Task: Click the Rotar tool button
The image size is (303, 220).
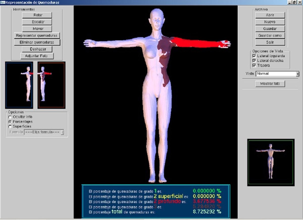Action: 37,15
